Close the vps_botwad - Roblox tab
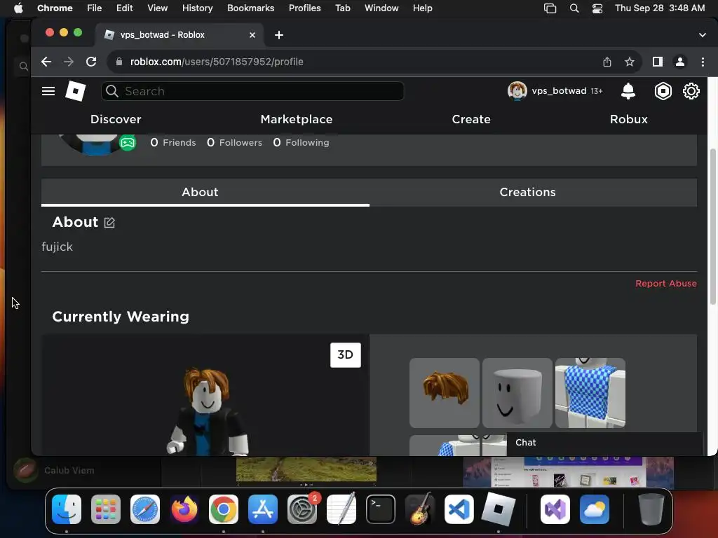 tap(252, 35)
